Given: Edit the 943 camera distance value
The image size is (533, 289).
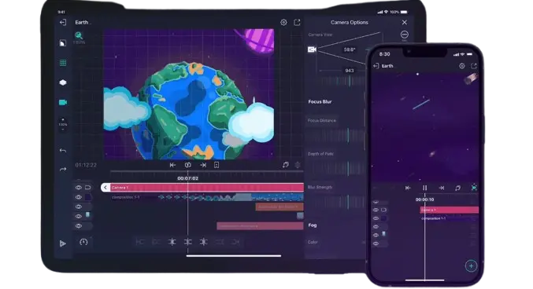Looking at the screenshot, I should point(350,71).
